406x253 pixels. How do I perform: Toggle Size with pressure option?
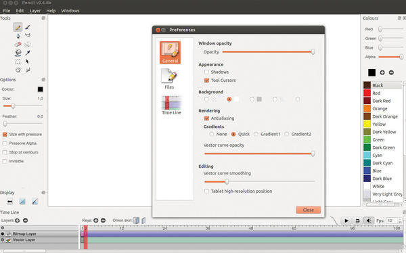point(5,135)
